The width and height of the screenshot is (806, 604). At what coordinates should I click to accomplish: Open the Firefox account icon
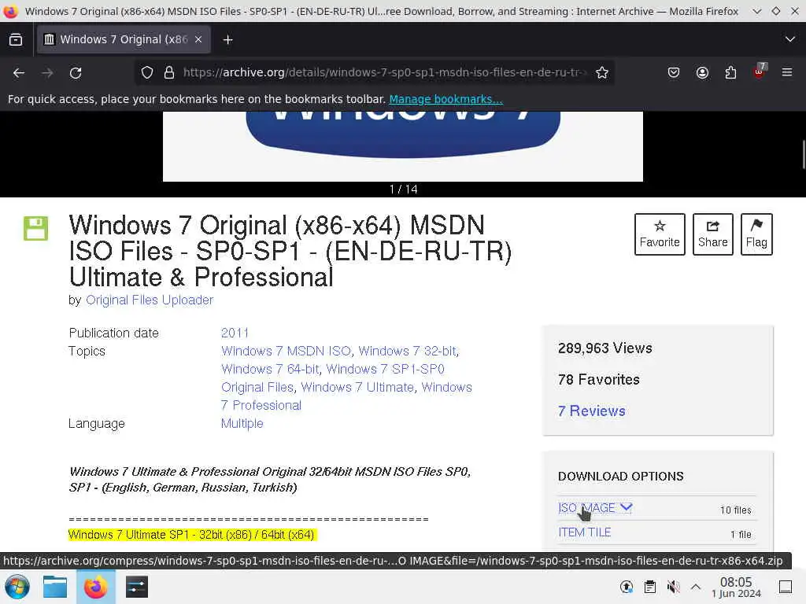click(702, 72)
